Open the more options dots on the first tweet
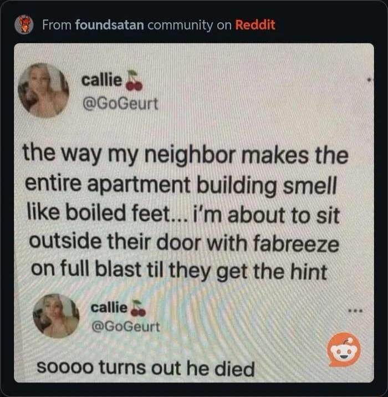Screen dimensions: 388x397 pyautogui.click(x=370, y=80)
